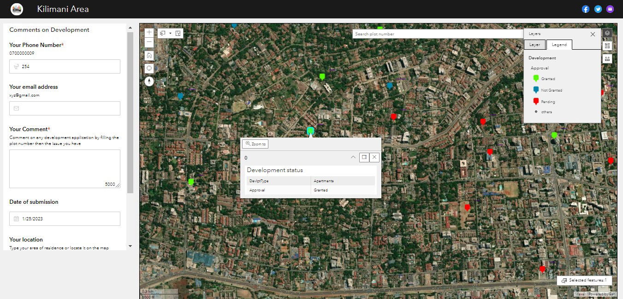Click the Selected features: 1 badge
This screenshot has height=299, width=623.
[584, 280]
